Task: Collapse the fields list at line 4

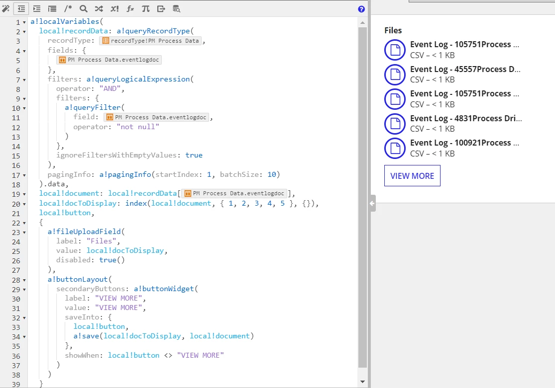Action: click(24, 51)
